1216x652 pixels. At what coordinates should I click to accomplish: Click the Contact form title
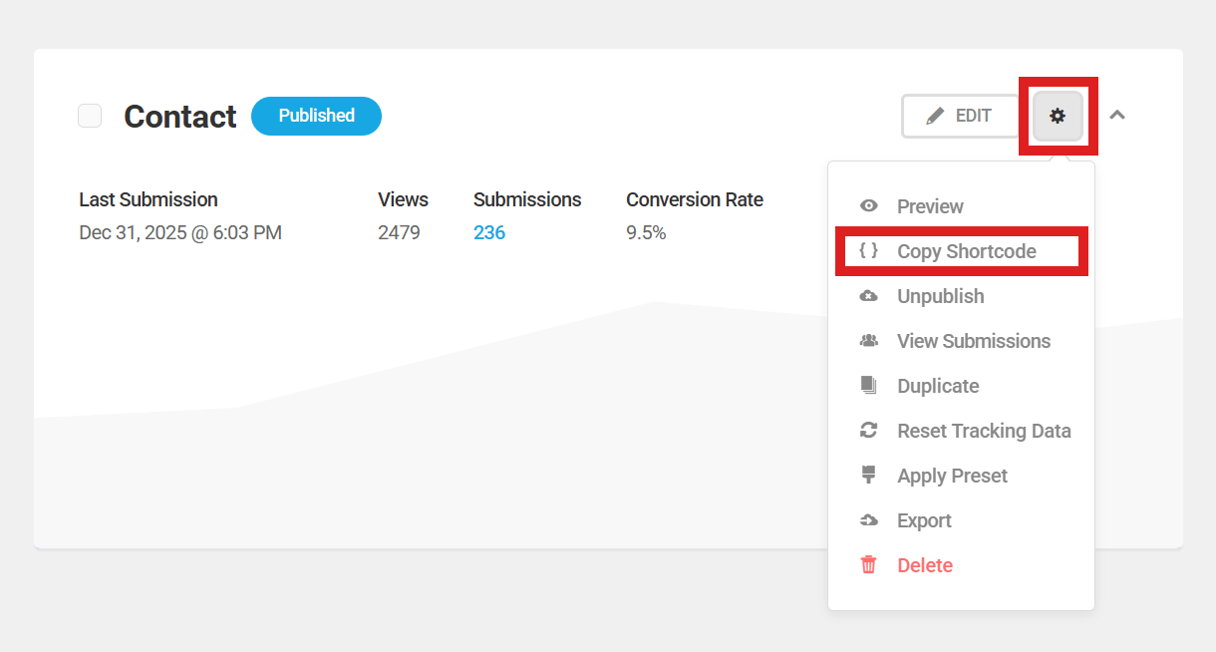tap(179, 117)
